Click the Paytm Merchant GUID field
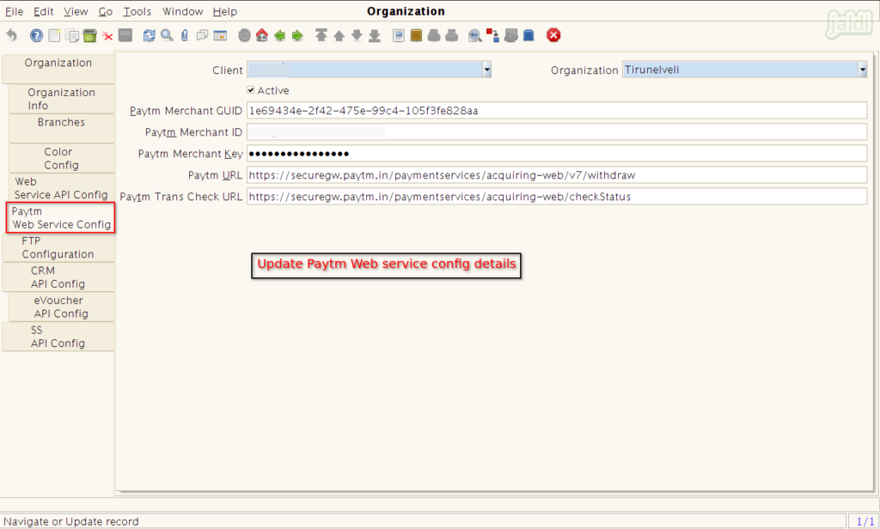The height and width of the screenshot is (529, 880). pyautogui.click(x=557, y=111)
